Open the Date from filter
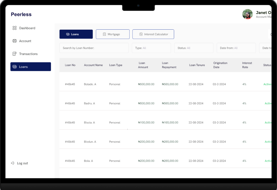Viewport: 277px width, 190px height. [236, 48]
